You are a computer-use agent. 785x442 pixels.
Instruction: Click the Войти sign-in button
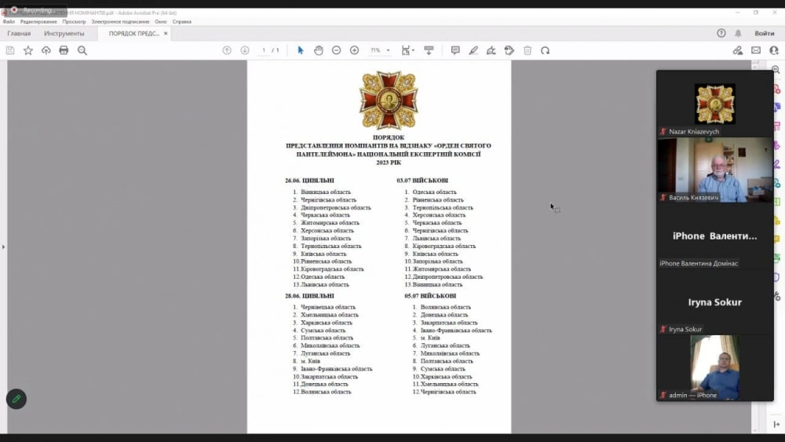point(765,33)
